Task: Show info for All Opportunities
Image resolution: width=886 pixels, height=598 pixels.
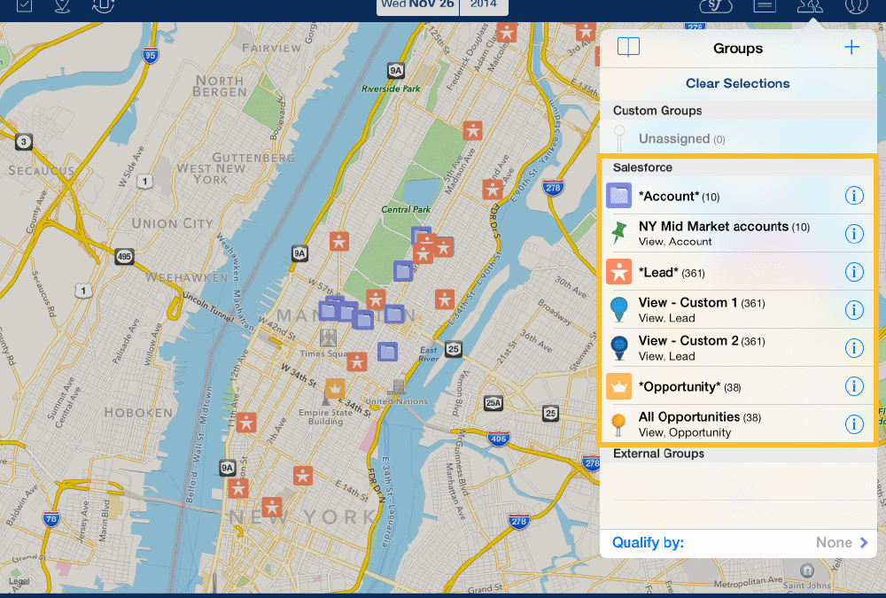Action: tap(854, 424)
